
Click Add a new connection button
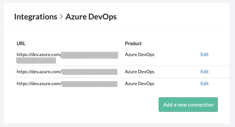[x=188, y=105]
